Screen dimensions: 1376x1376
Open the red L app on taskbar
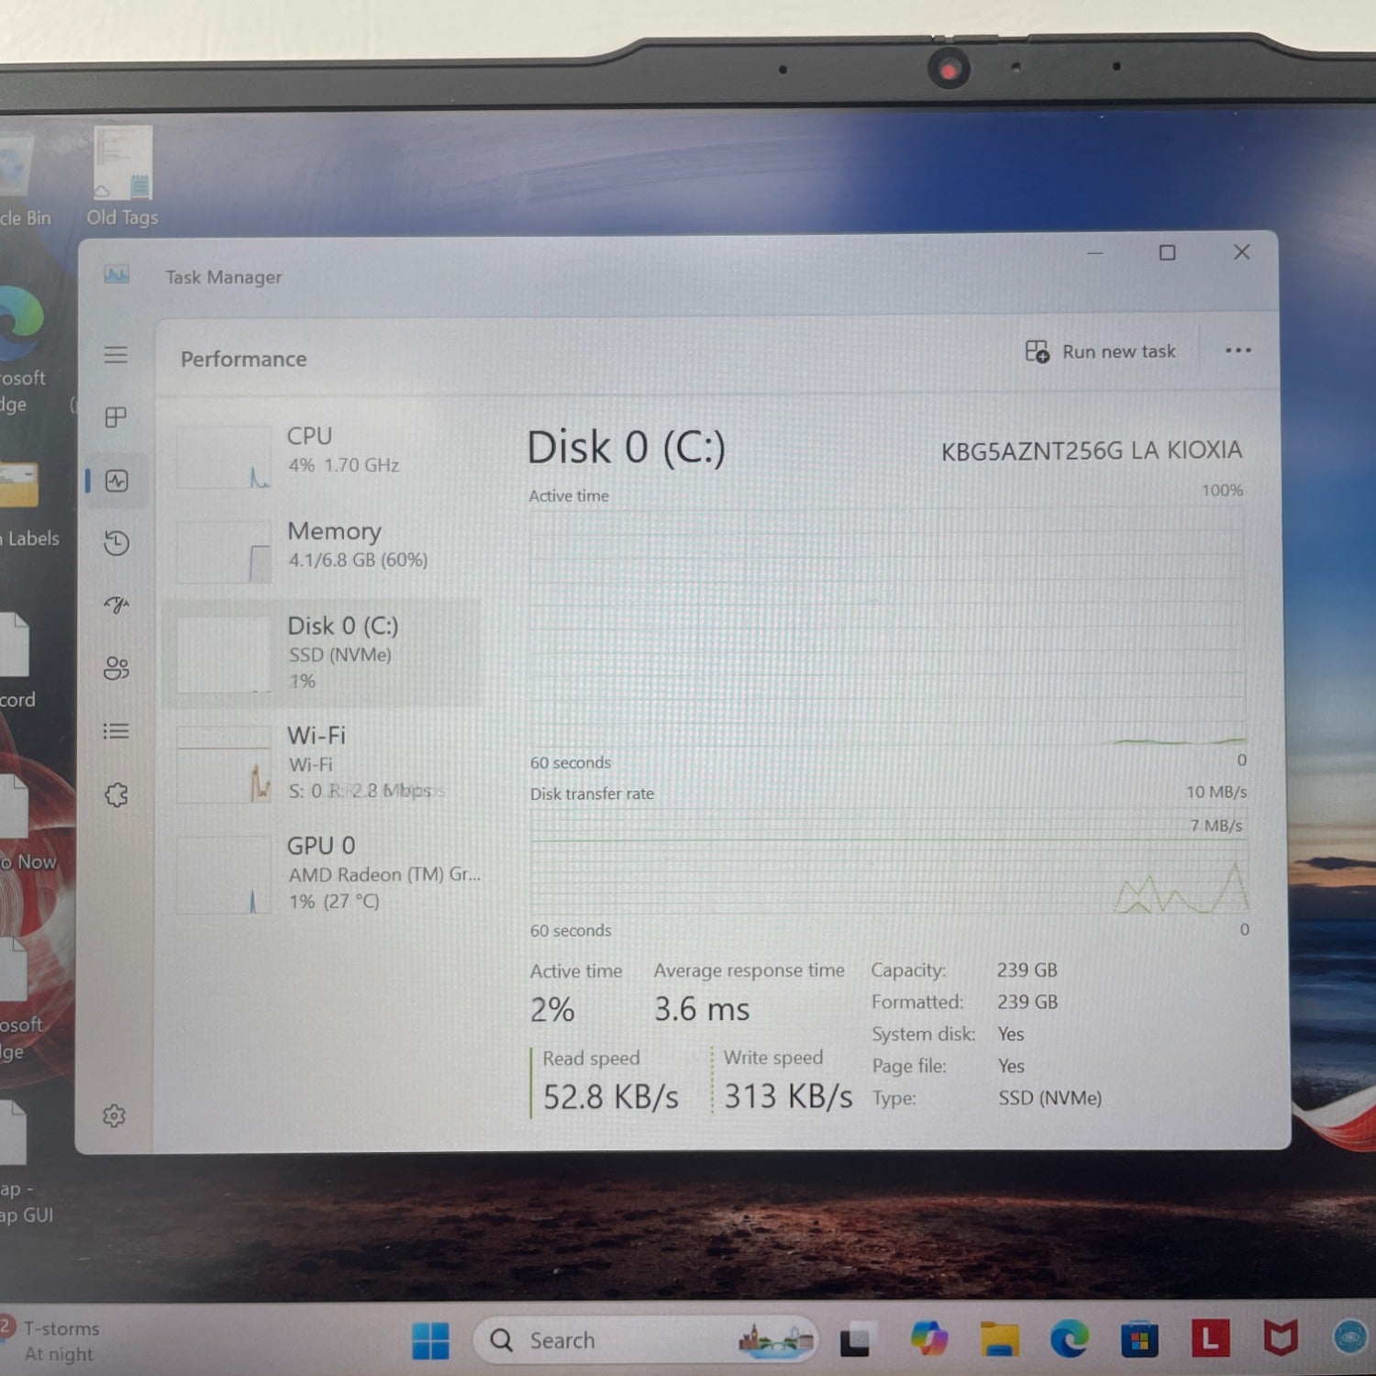[x=1210, y=1338]
